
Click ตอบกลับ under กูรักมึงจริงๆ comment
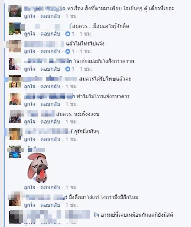click(50, 139)
